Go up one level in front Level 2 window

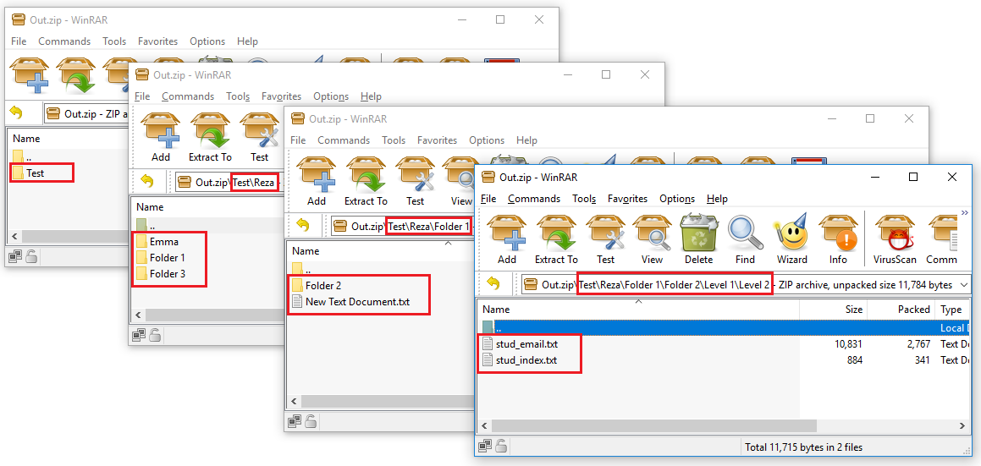tap(493, 284)
